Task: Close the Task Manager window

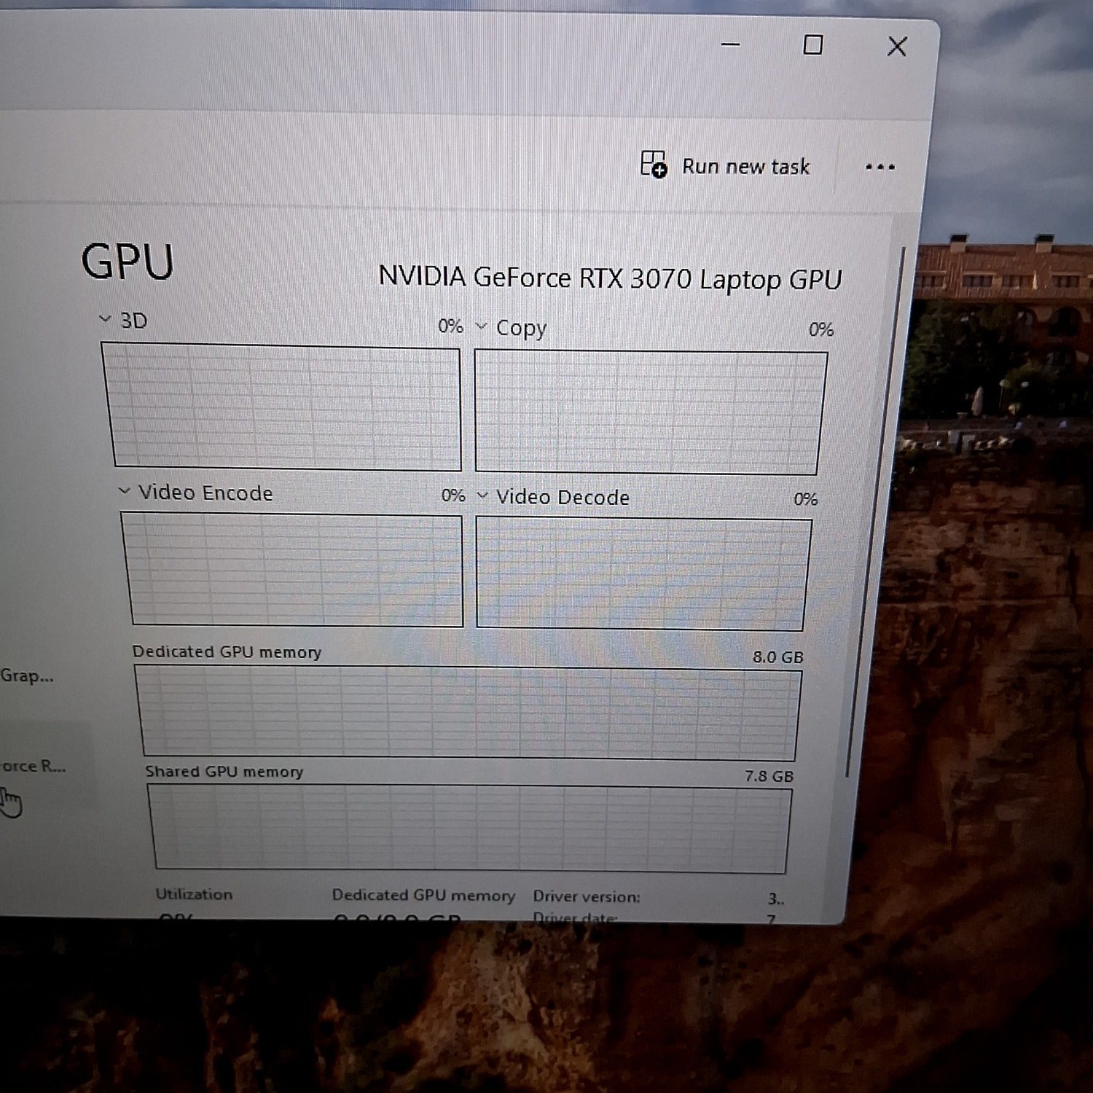Action: point(897,47)
